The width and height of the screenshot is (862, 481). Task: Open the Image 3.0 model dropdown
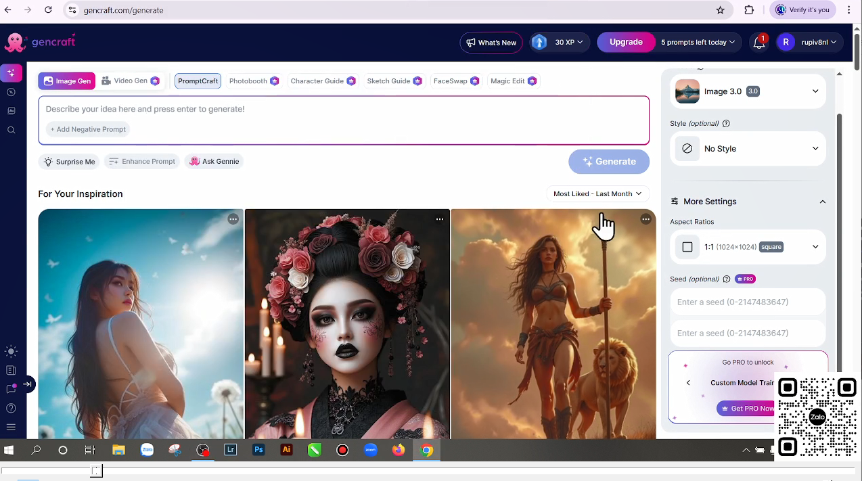[x=748, y=91]
